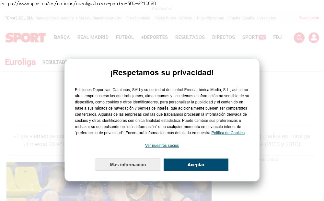Screen dimensions: 324x201
Task: Click the FDJ menu item
Action: pyautogui.click(x=277, y=37)
